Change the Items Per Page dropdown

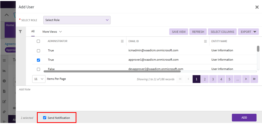tap(39, 79)
